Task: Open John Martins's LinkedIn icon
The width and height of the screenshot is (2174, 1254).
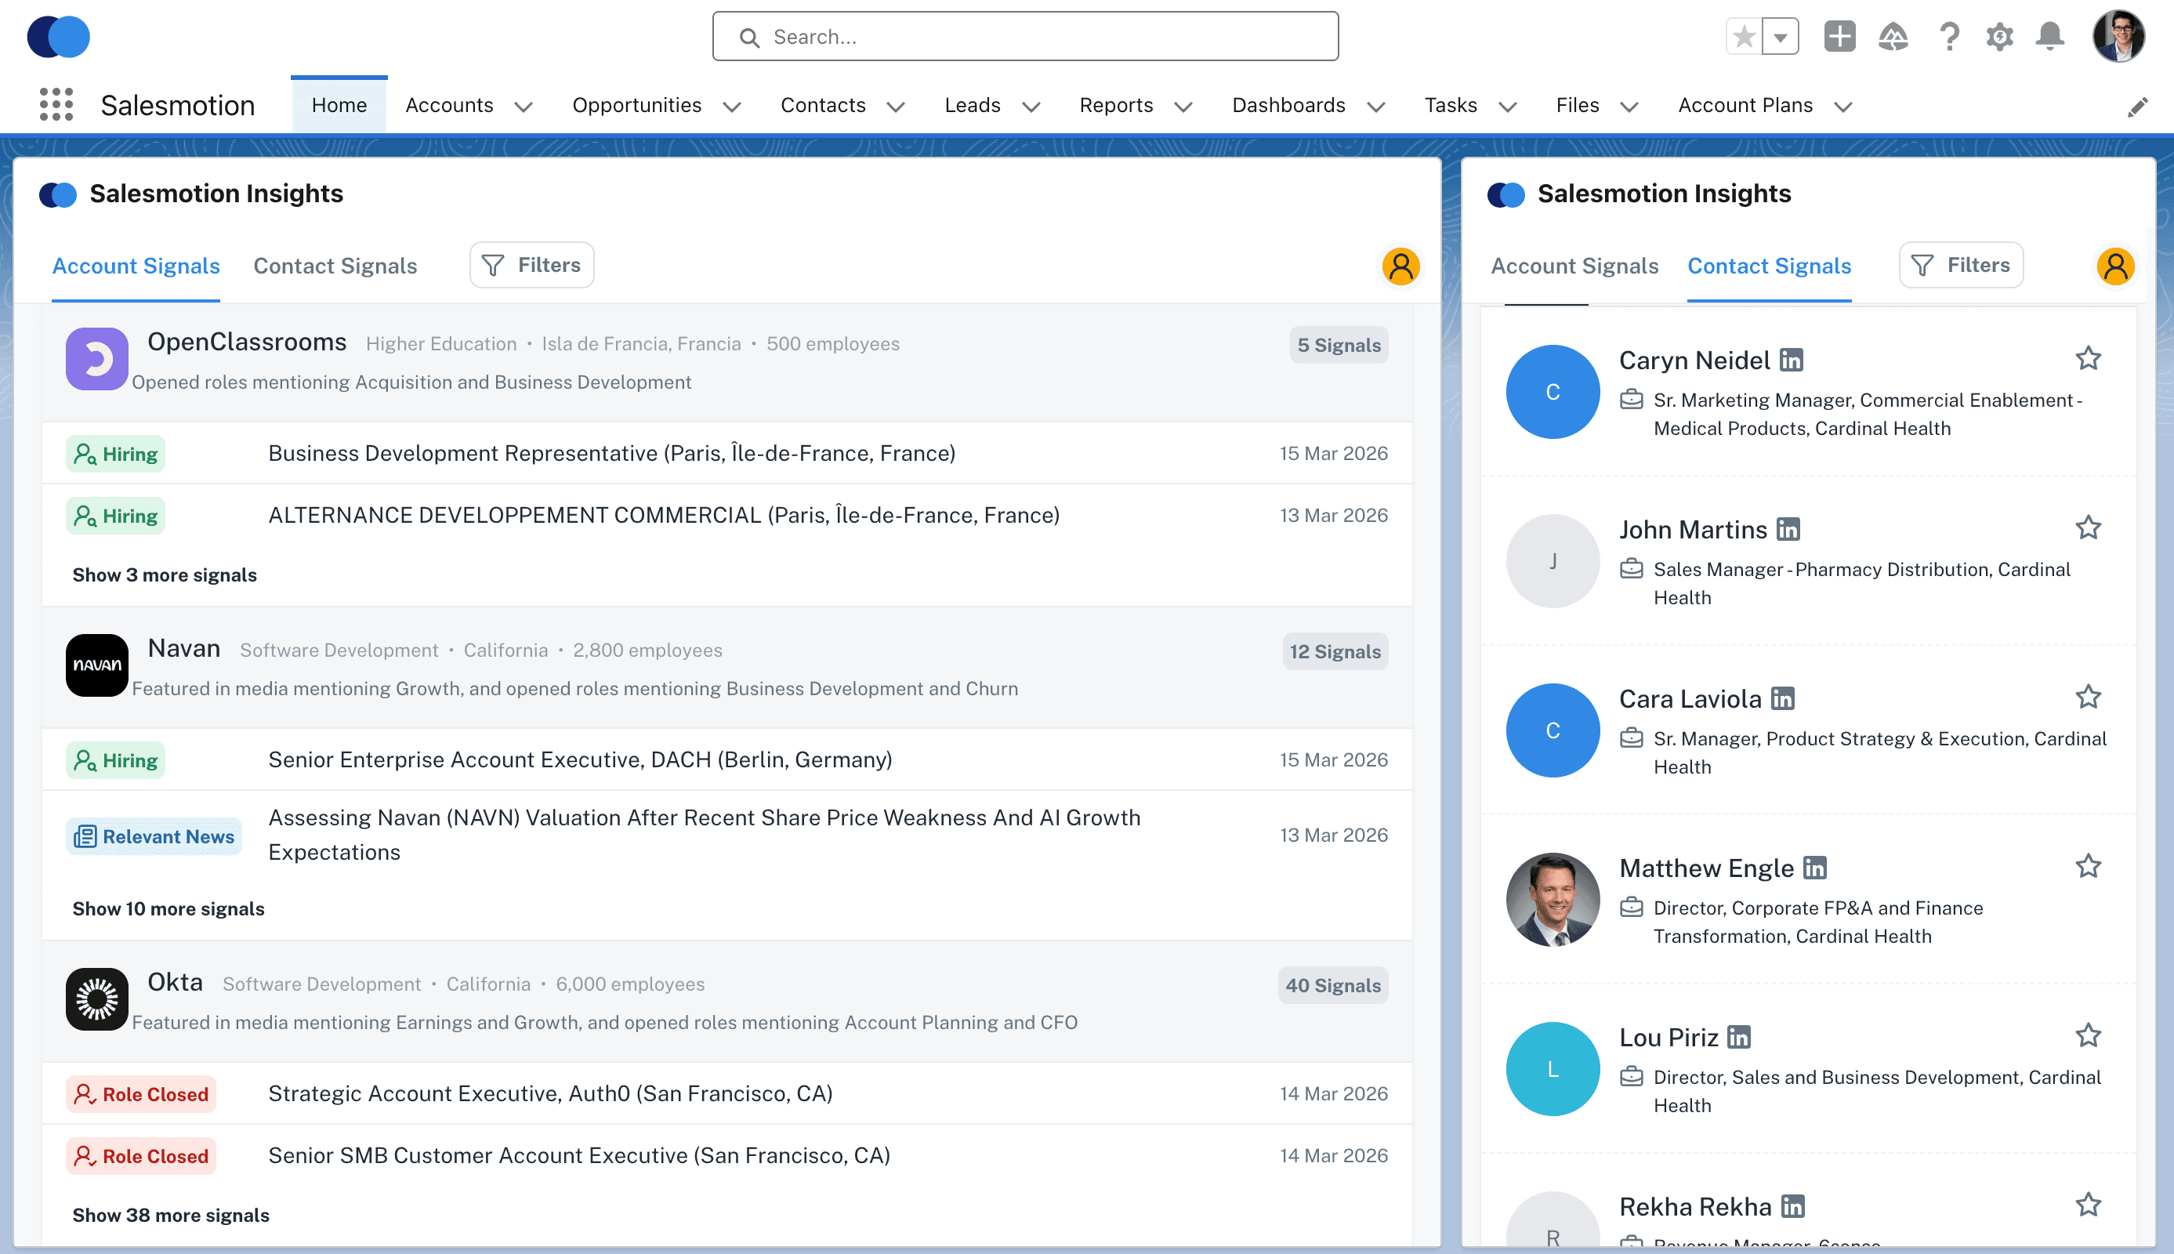Action: [1788, 530]
